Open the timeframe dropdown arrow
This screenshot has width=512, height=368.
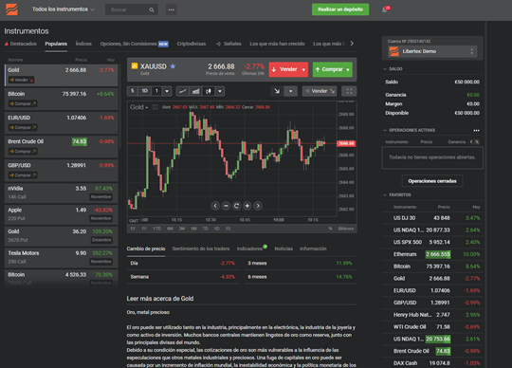[167, 91]
